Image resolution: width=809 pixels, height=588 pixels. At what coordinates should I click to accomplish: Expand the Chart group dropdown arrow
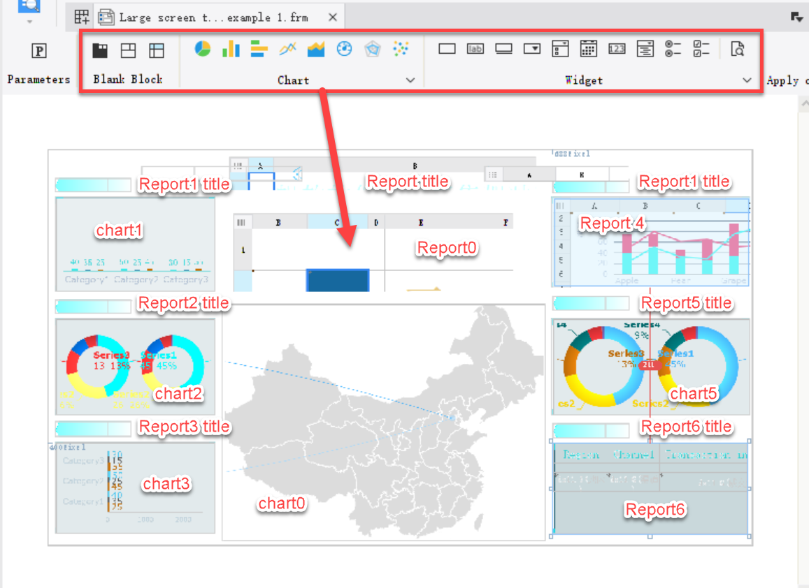point(410,80)
